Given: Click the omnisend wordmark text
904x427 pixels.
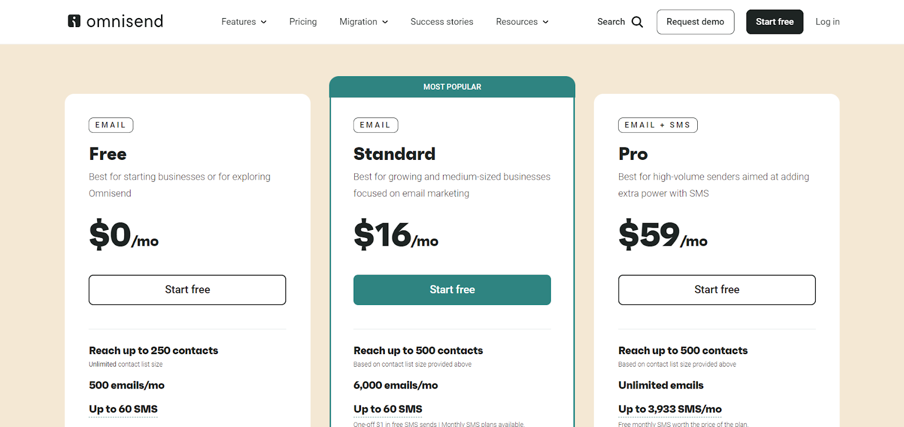Looking at the screenshot, I should [125, 21].
